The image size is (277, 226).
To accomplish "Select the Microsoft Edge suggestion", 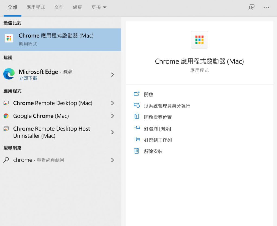I will [61, 75].
